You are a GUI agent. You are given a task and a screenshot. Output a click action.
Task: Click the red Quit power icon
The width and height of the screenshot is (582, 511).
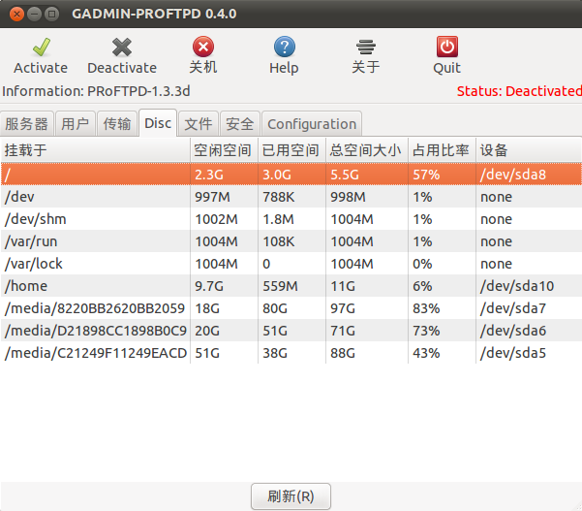click(446, 47)
